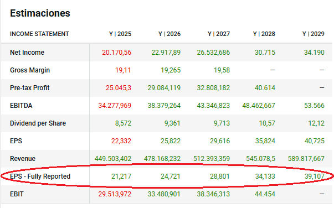Click the EBITDA row label
Viewport: 334px width, 208px height.
click(x=21, y=106)
